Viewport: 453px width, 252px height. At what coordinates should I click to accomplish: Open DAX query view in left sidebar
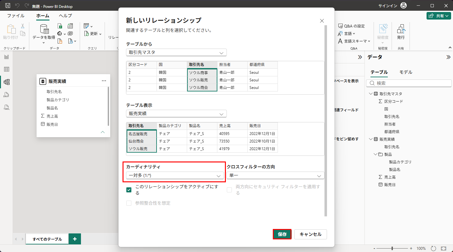click(x=6, y=95)
